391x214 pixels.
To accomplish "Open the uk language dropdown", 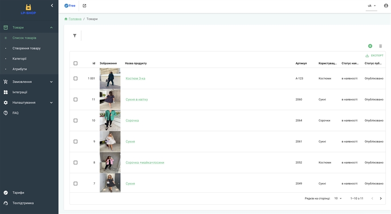I will click(371, 6).
